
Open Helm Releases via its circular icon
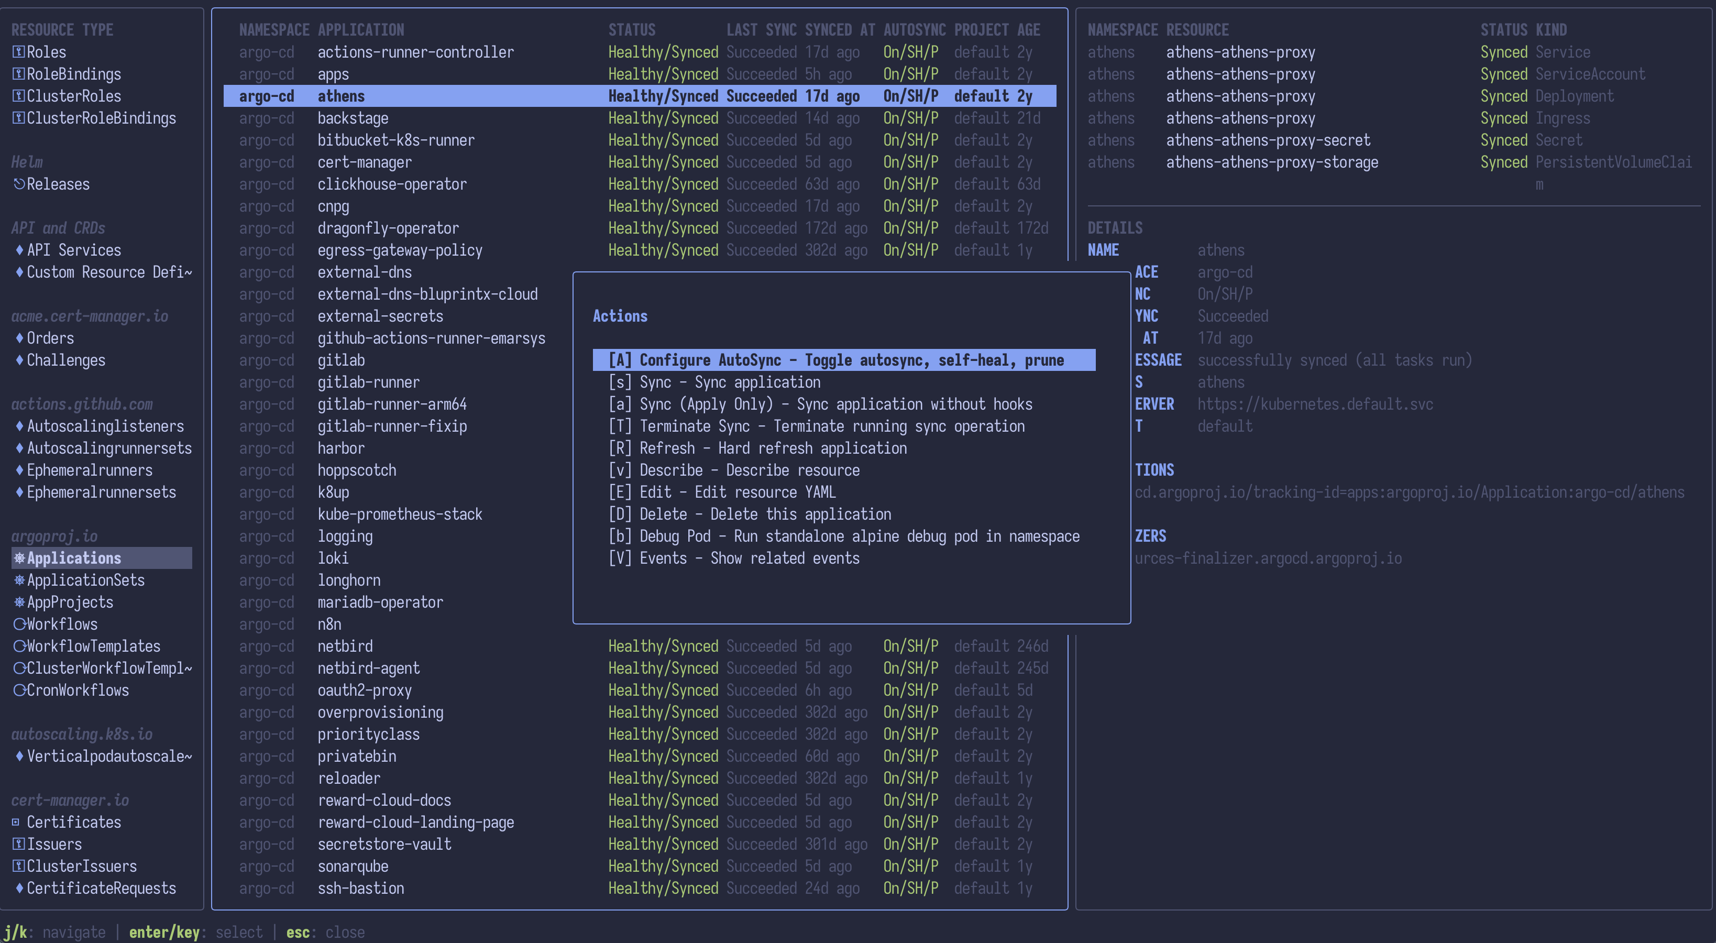coord(19,184)
